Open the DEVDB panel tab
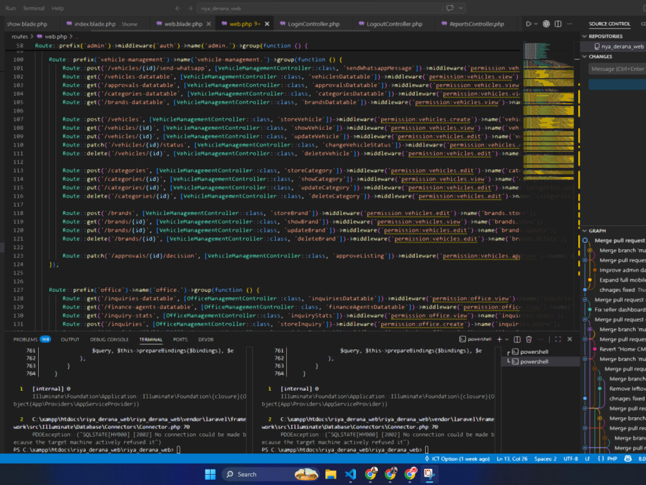Screen dimensions: 646x485 pos(206,339)
